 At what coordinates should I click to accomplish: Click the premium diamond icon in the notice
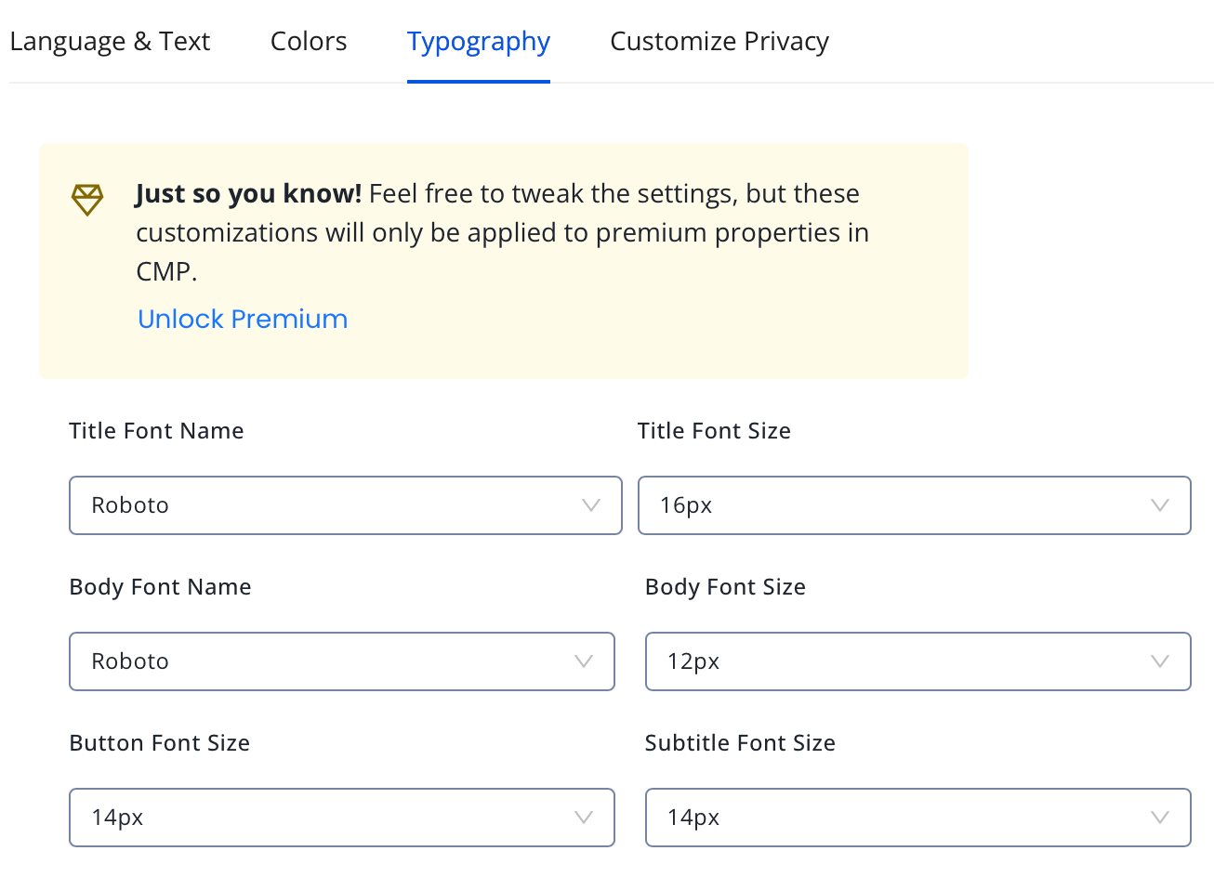[87, 200]
